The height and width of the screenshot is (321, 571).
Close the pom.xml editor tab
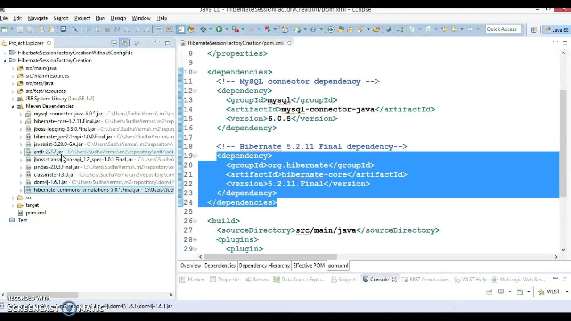(x=289, y=43)
